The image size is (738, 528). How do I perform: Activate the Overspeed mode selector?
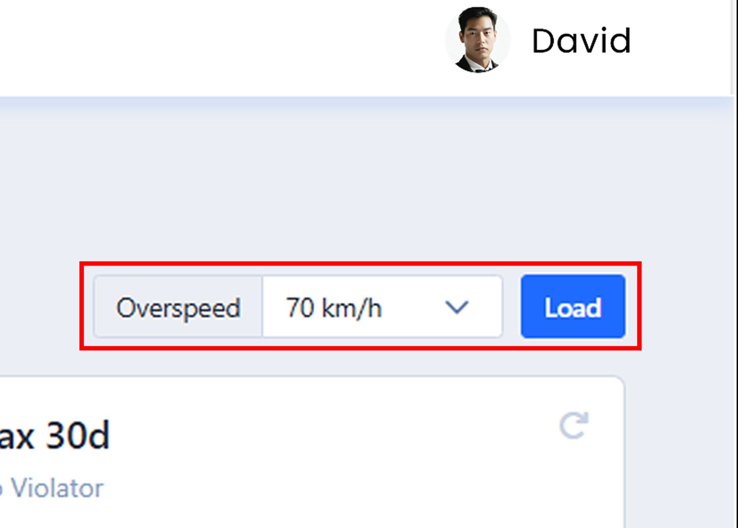[x=179, y=308]
